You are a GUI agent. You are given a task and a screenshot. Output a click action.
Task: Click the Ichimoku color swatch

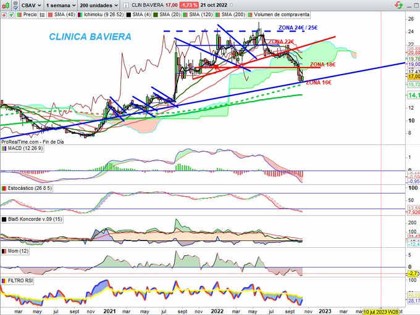click(x=80, y=15)
